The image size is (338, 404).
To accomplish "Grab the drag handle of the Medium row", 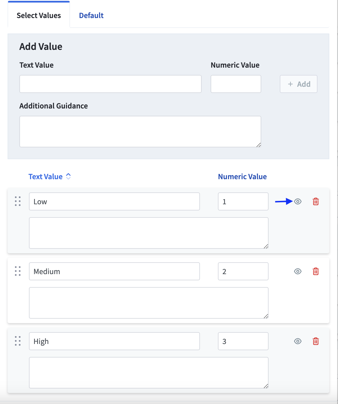I will 18,271.
